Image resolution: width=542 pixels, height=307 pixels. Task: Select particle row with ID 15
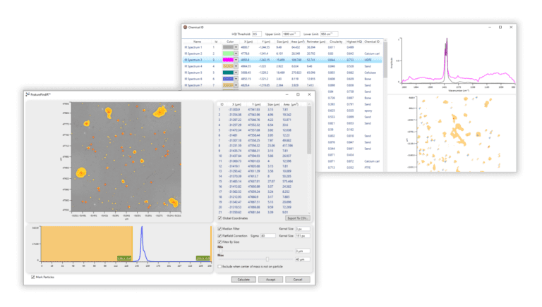(262, 182)
